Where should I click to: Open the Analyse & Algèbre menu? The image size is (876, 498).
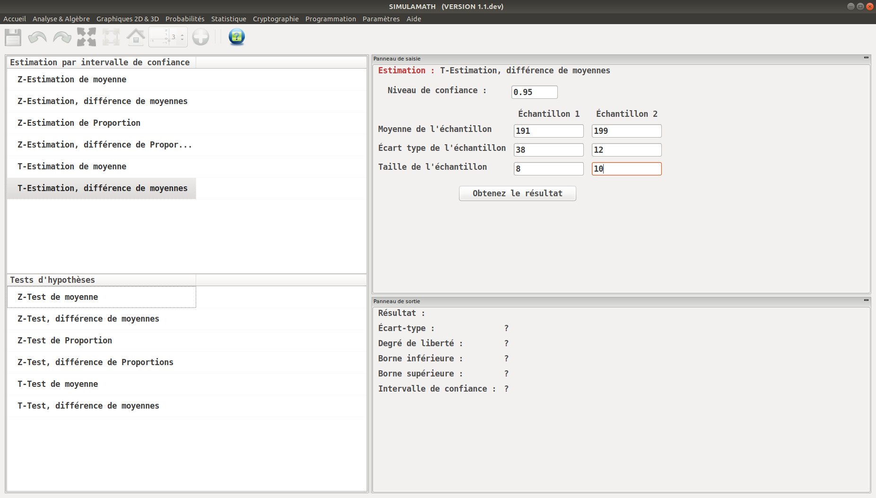[61, 19]
